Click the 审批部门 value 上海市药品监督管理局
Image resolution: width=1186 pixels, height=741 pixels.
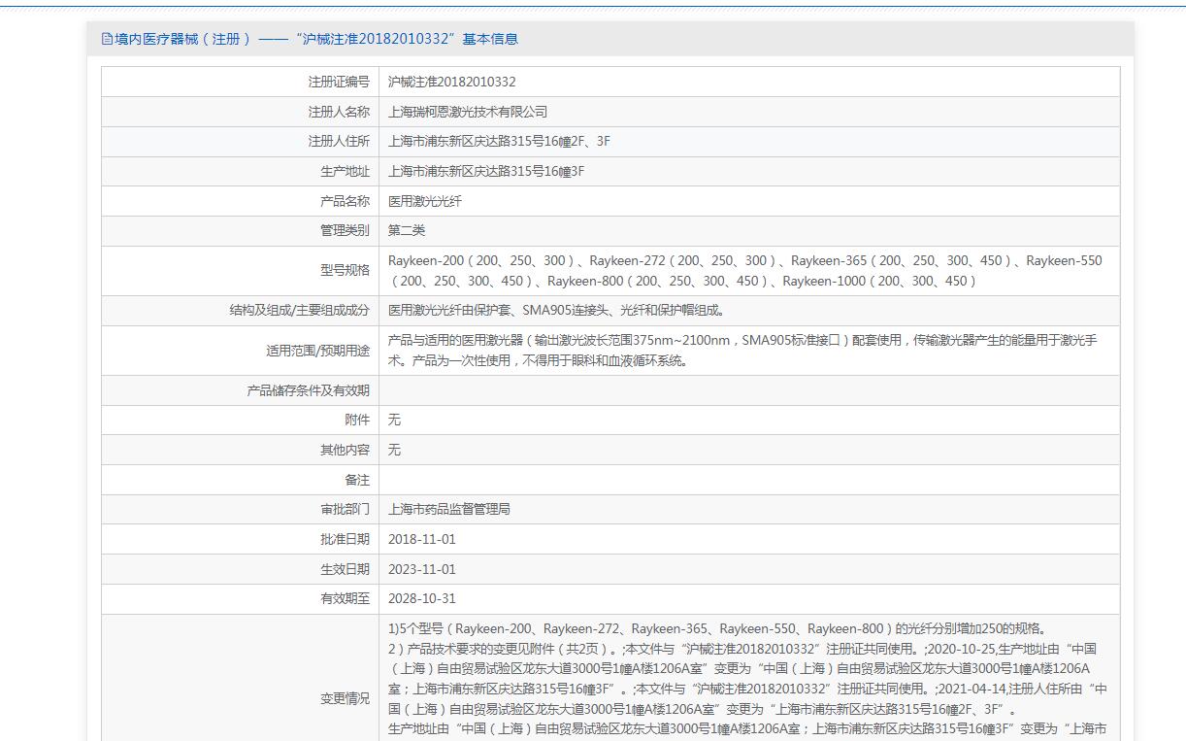(448, 509)
